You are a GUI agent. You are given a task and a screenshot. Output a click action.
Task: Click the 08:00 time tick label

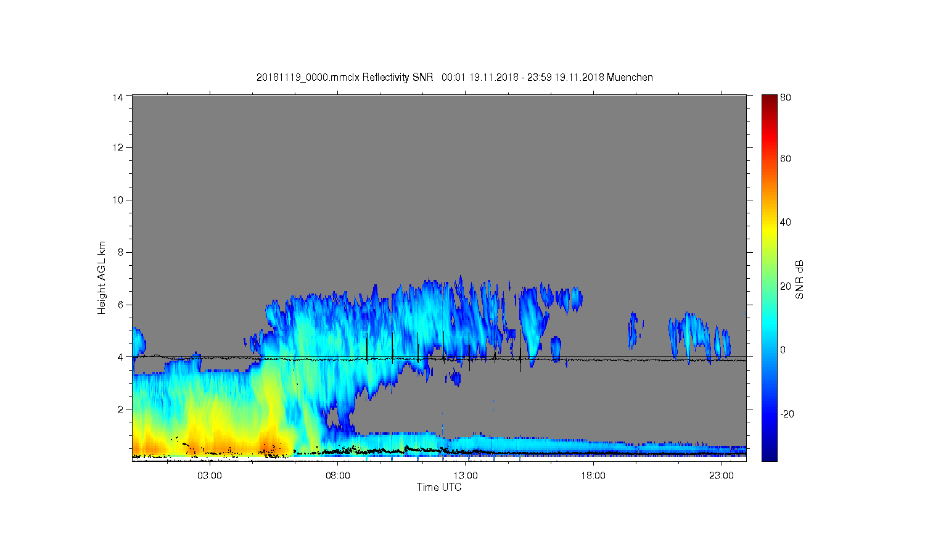[x=338, y=476]
